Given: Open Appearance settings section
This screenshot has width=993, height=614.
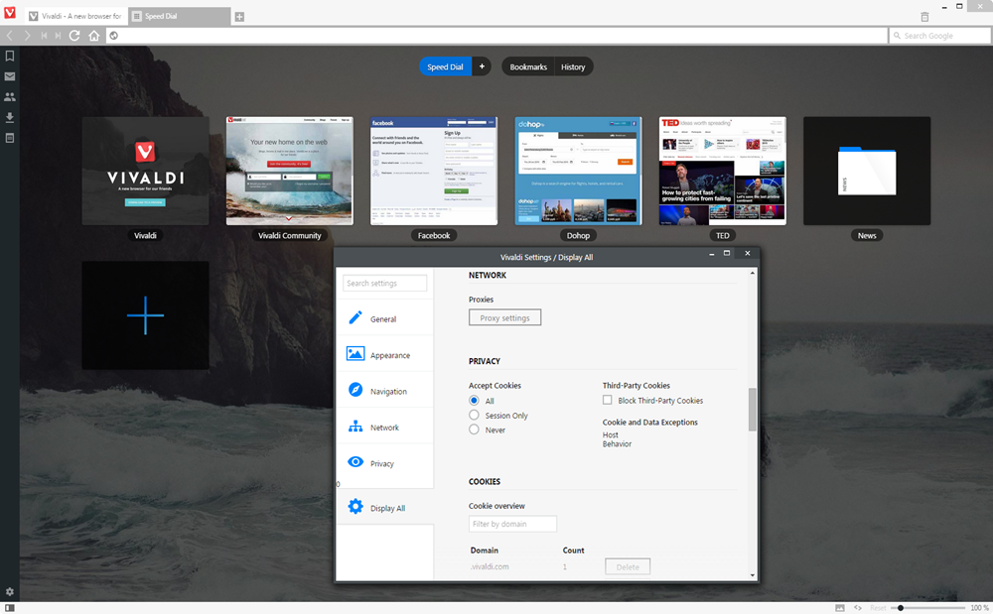Looking at the screenshot, I should (385, 354).
